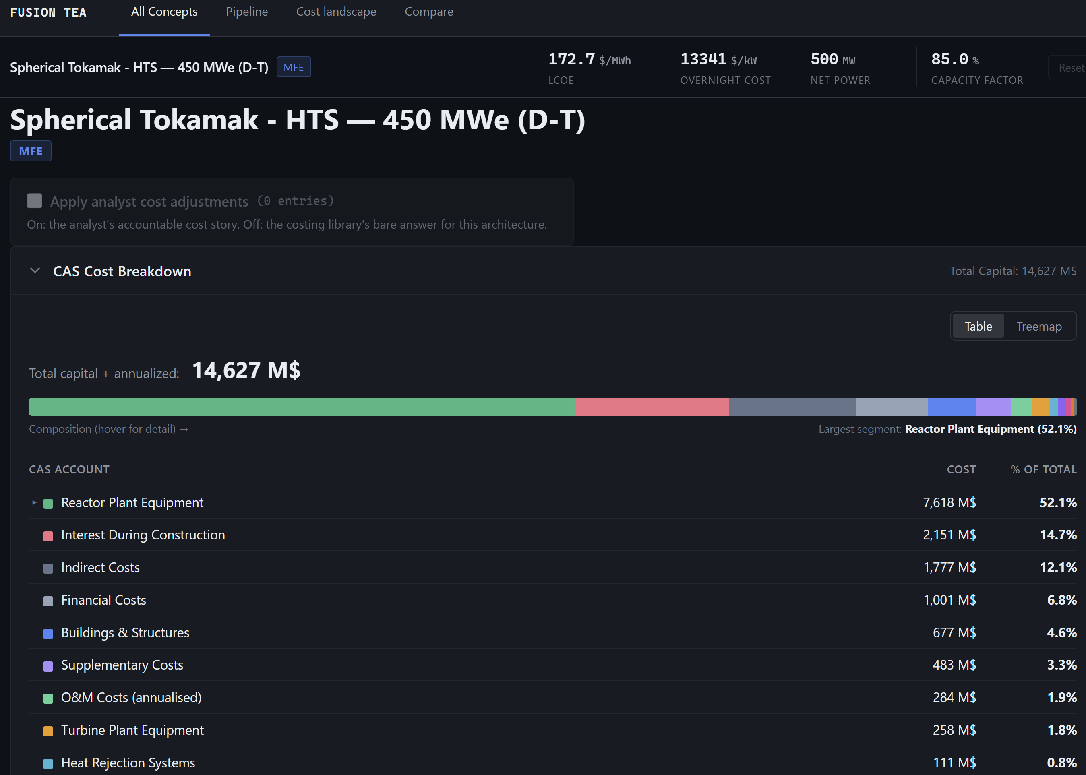Click the 12.1% of total value
Viewport: 1086px width, 775px height.
point(1058,567)
